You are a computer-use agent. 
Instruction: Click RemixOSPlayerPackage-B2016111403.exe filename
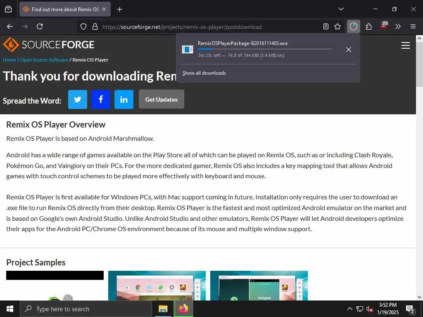[x=242, y=43]
